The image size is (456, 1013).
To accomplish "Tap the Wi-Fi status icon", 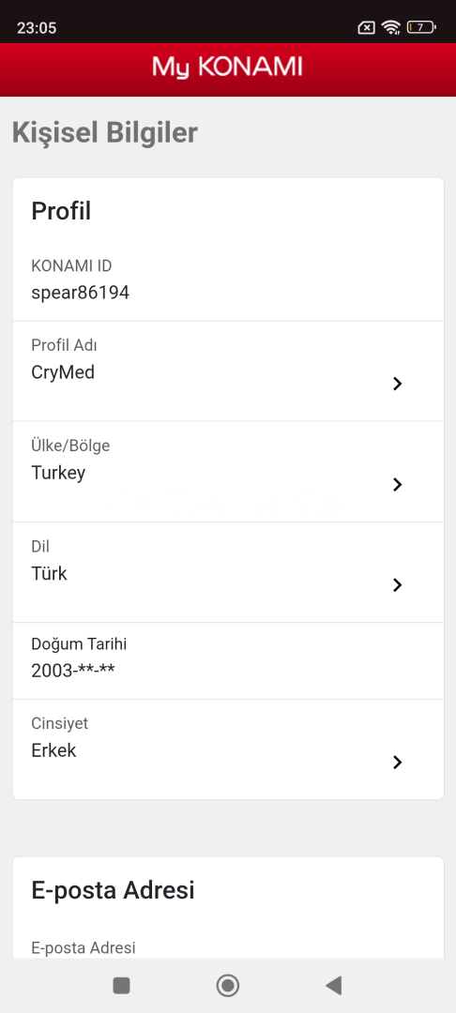I will point(390,27).
